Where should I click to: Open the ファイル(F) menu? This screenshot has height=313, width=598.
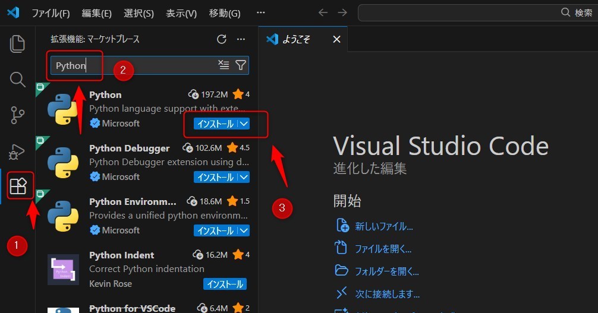click(51, 13)
